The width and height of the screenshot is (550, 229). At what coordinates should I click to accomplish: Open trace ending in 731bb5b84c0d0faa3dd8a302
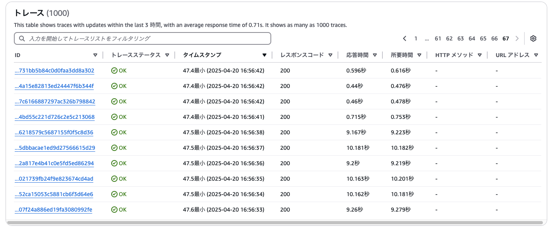pyautogui.click(x=54, y=71)
